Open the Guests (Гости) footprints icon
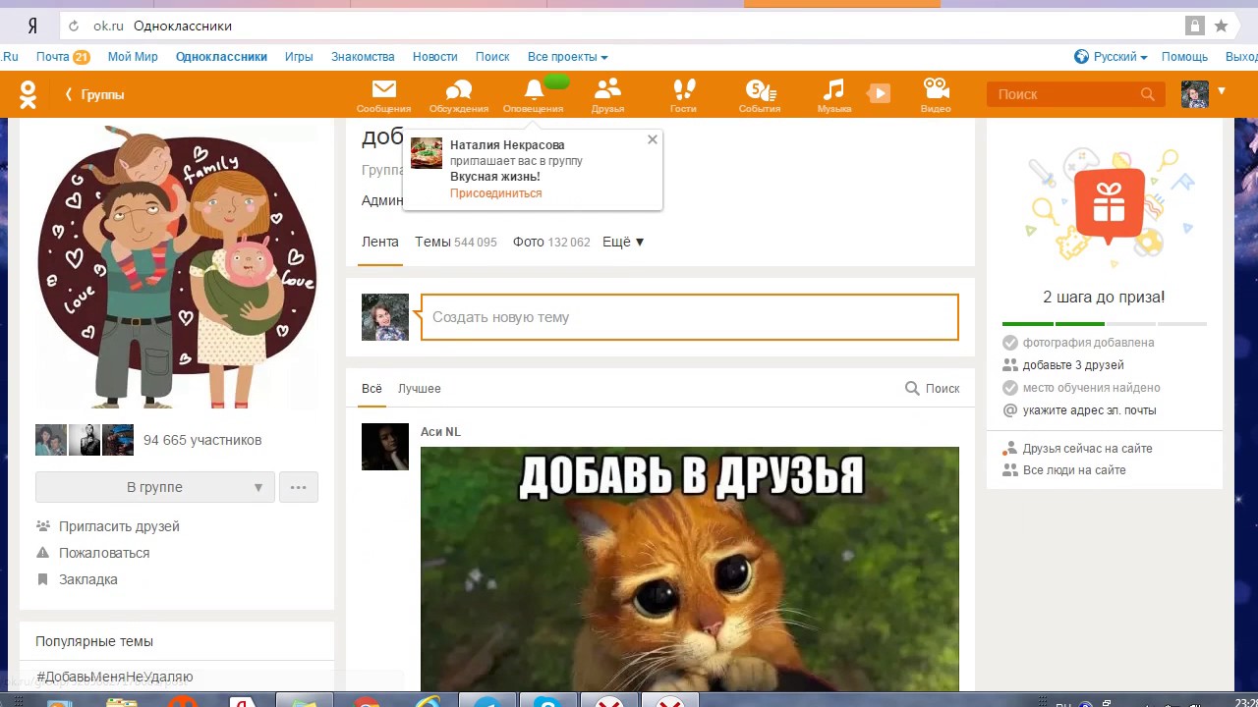Viewport: 1258px width, 707px height. [683, 94]
